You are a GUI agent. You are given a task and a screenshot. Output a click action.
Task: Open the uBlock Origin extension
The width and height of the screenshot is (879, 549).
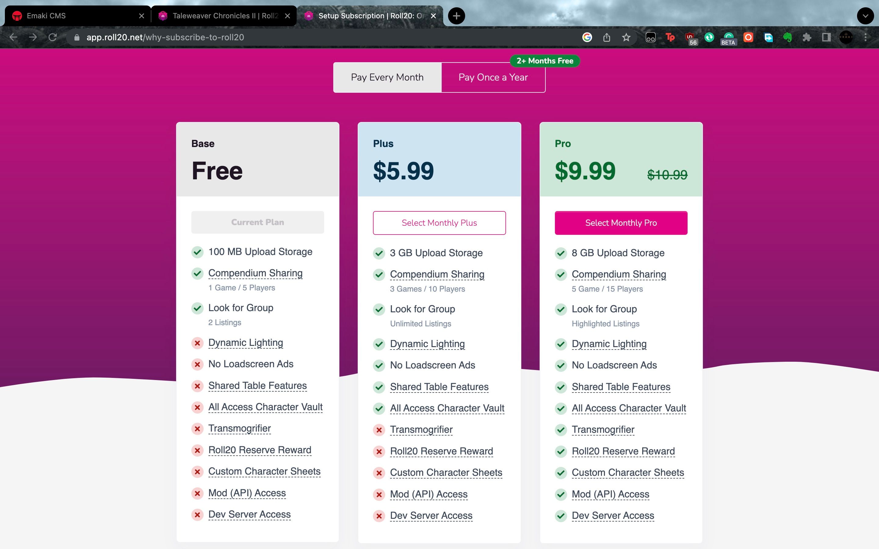[x=690, y=38]
